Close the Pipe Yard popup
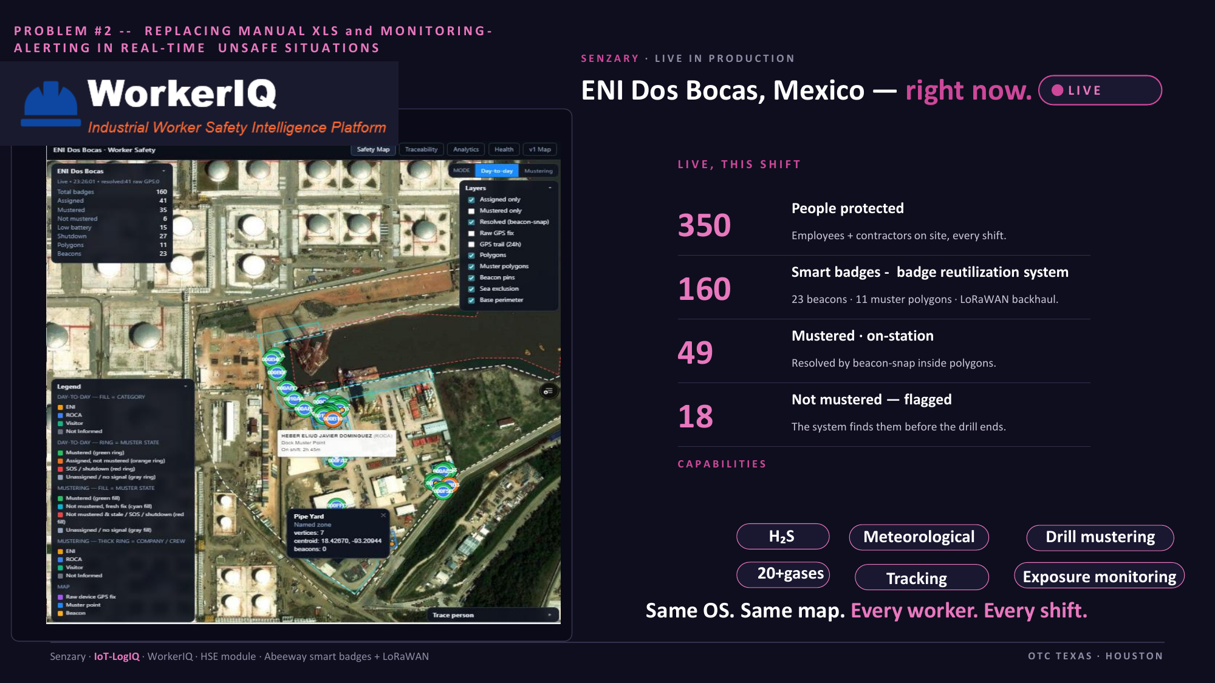This screenshot has width=1215, height=683. point(383,515)
